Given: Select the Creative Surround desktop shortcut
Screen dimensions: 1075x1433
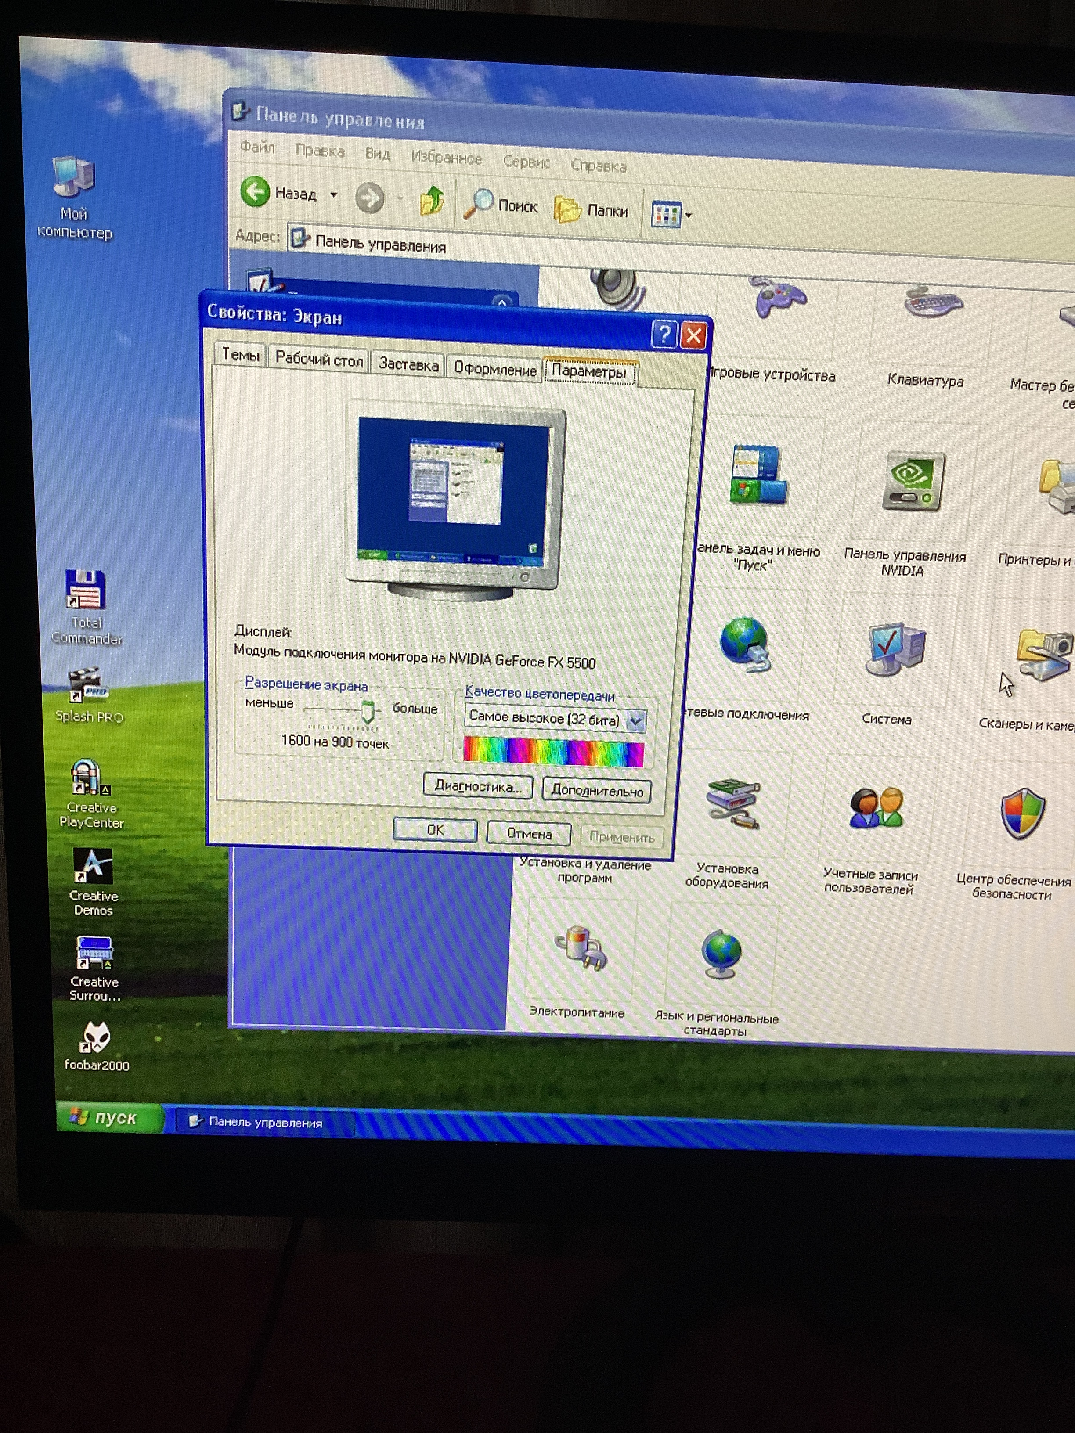Looking at the screenshot, I should tap(94, 970).
